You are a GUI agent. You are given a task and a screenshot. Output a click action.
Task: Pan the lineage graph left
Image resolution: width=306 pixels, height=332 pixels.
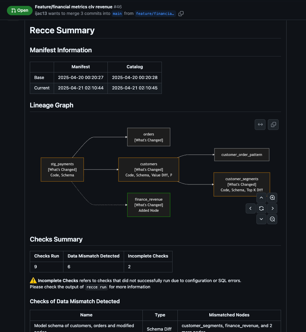click(251, 208)
